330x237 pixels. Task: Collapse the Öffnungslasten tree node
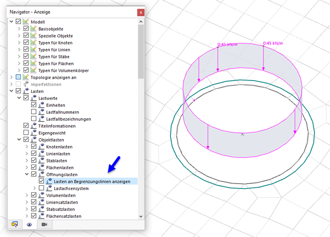tap(27, 174)
